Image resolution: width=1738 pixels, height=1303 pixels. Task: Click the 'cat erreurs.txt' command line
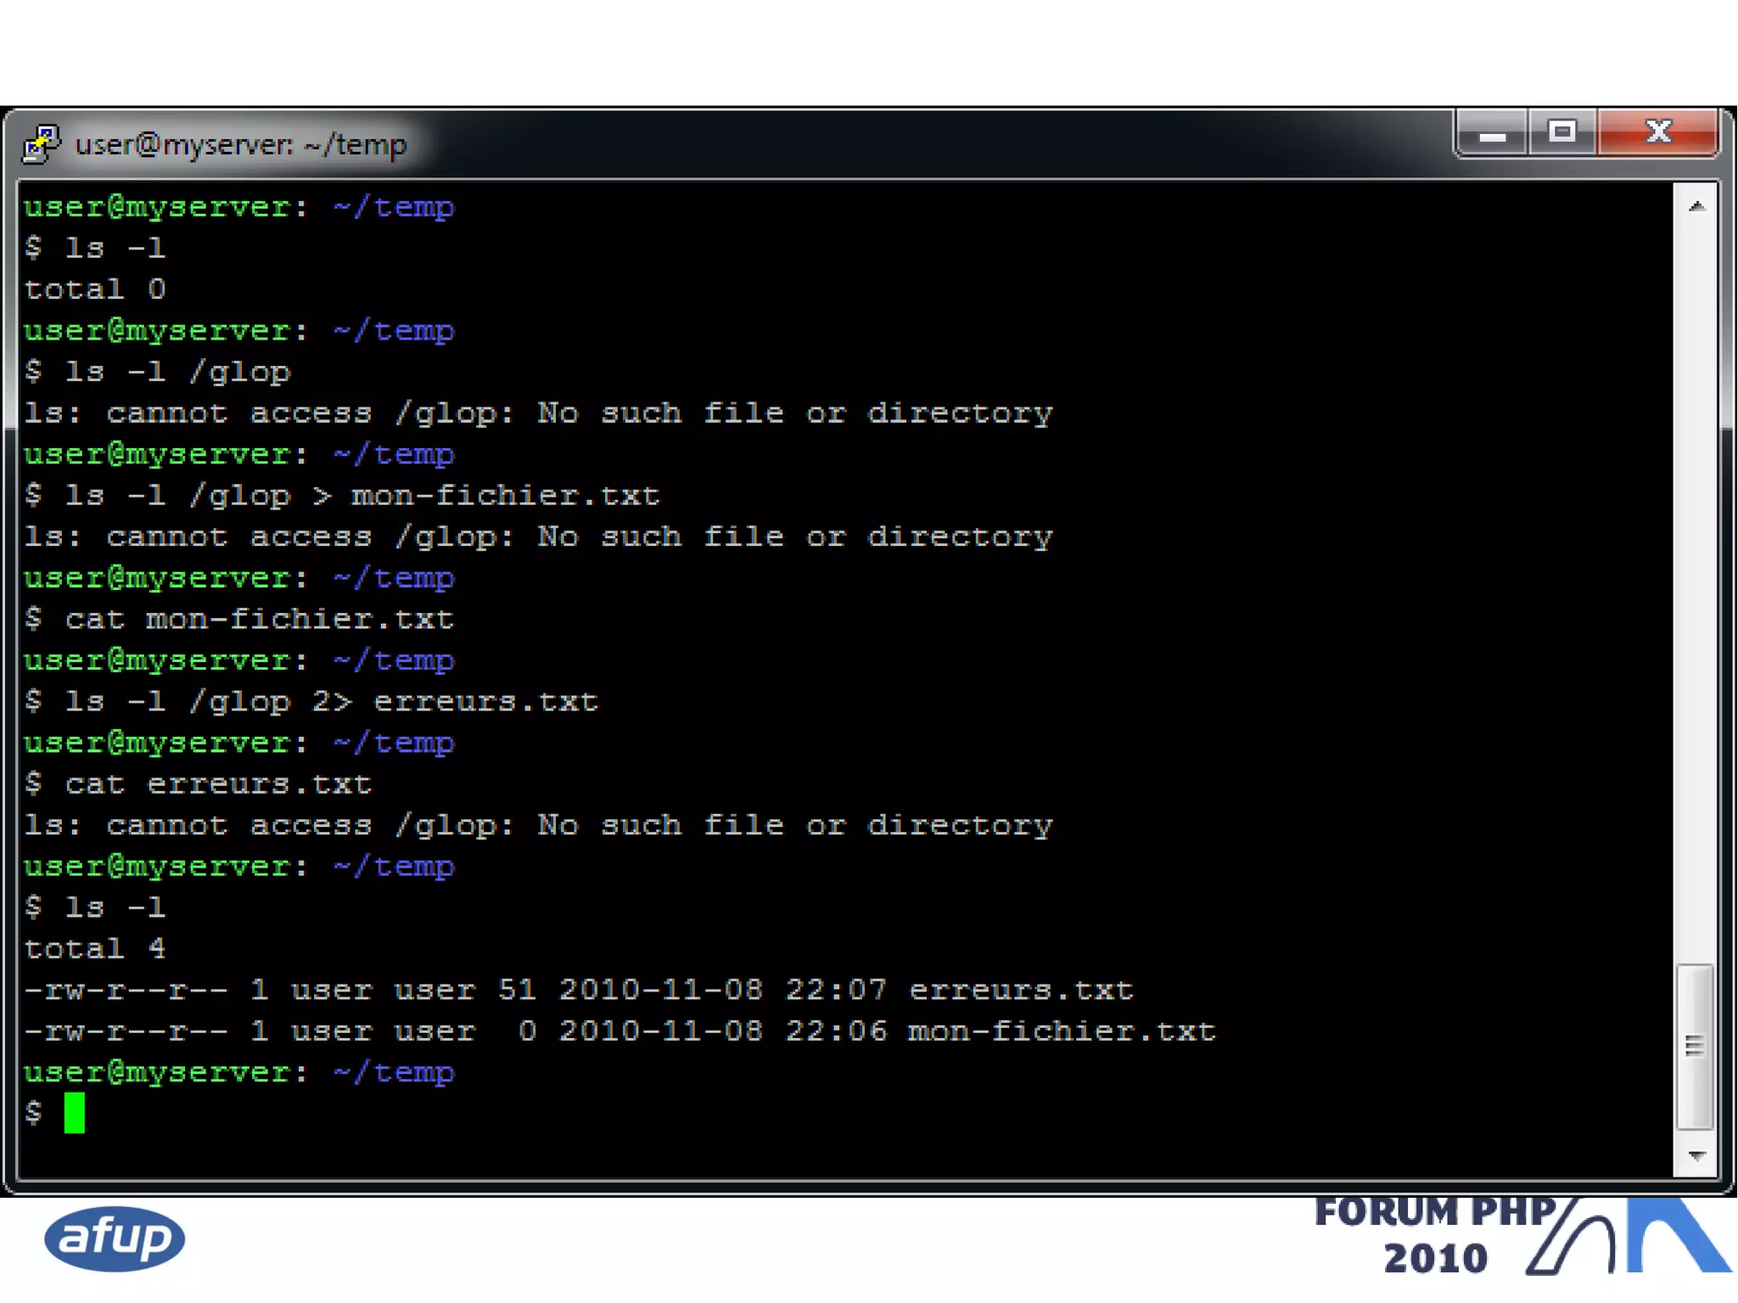218,784
